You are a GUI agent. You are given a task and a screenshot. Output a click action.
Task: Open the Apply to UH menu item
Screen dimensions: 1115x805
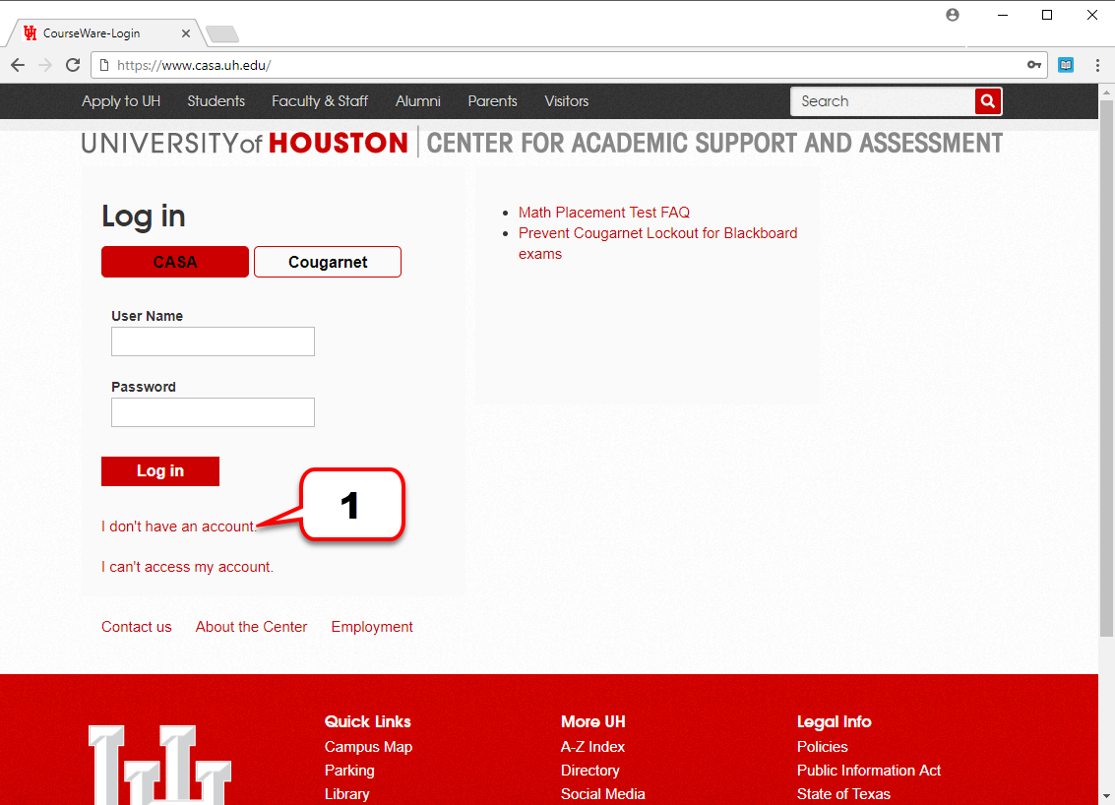(121, 101)
